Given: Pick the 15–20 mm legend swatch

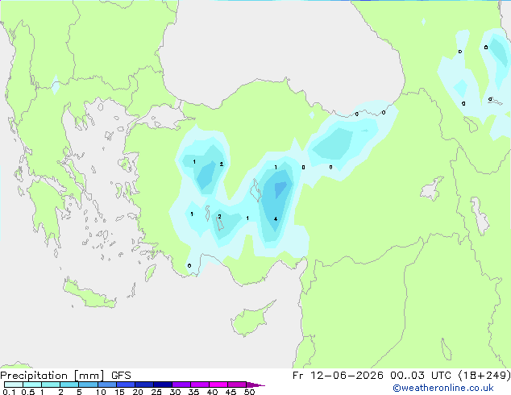Looking at the screenshot, I should 126,385.
